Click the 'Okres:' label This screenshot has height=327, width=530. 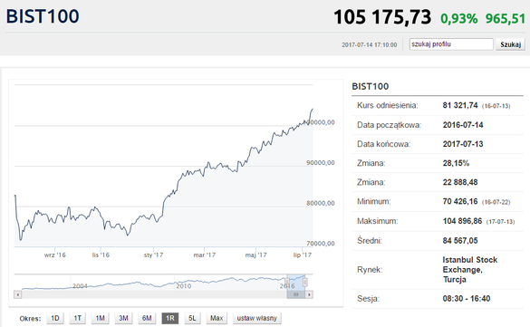tap(30, 319)
